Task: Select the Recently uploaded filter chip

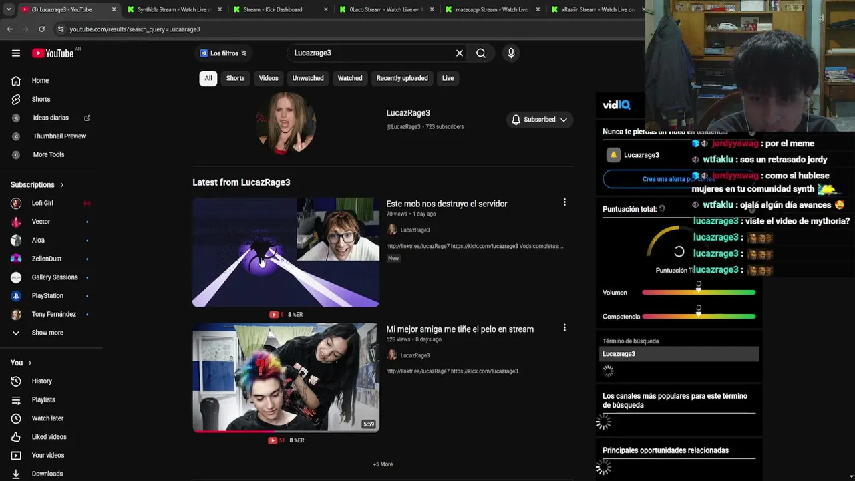Action: pyautogui.click(x=402, y=78)
